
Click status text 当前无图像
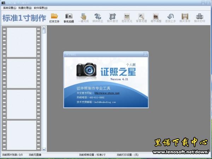[x=35, y=155]
